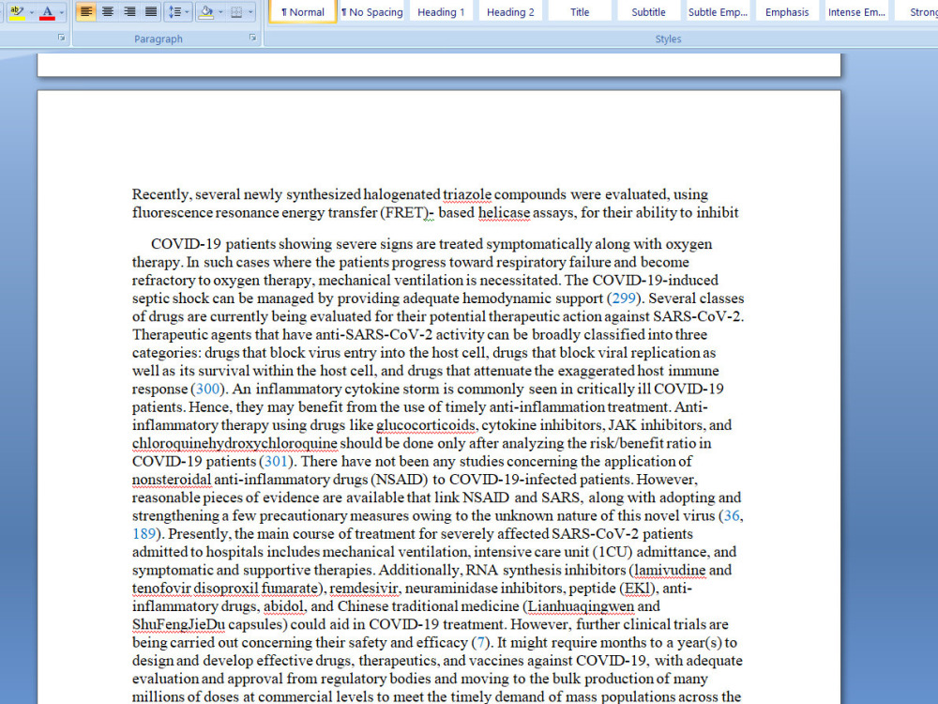Screen dimensions: 938x704
Task: Apply the No Spacing style
Action: (x=372, y=12)
